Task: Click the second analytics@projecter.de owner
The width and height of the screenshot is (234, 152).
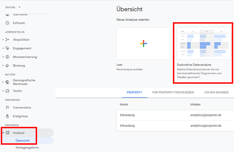Action: click(x=206, y=126)
